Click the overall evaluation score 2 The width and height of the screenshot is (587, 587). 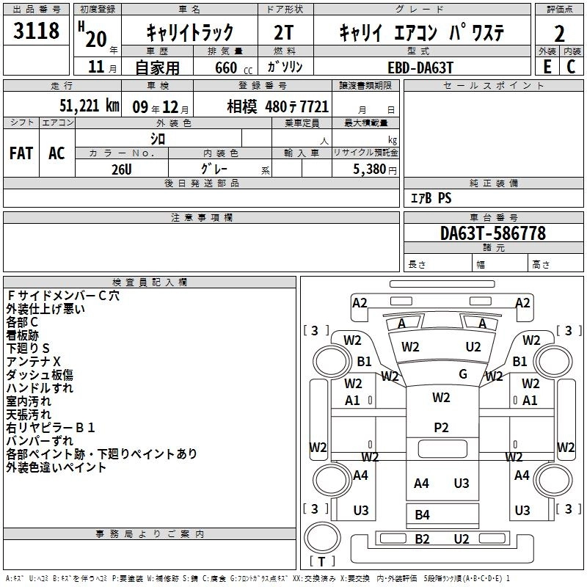(559, 34)
